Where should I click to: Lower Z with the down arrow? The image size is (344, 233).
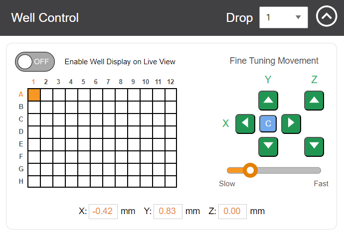tap(314, 146)
